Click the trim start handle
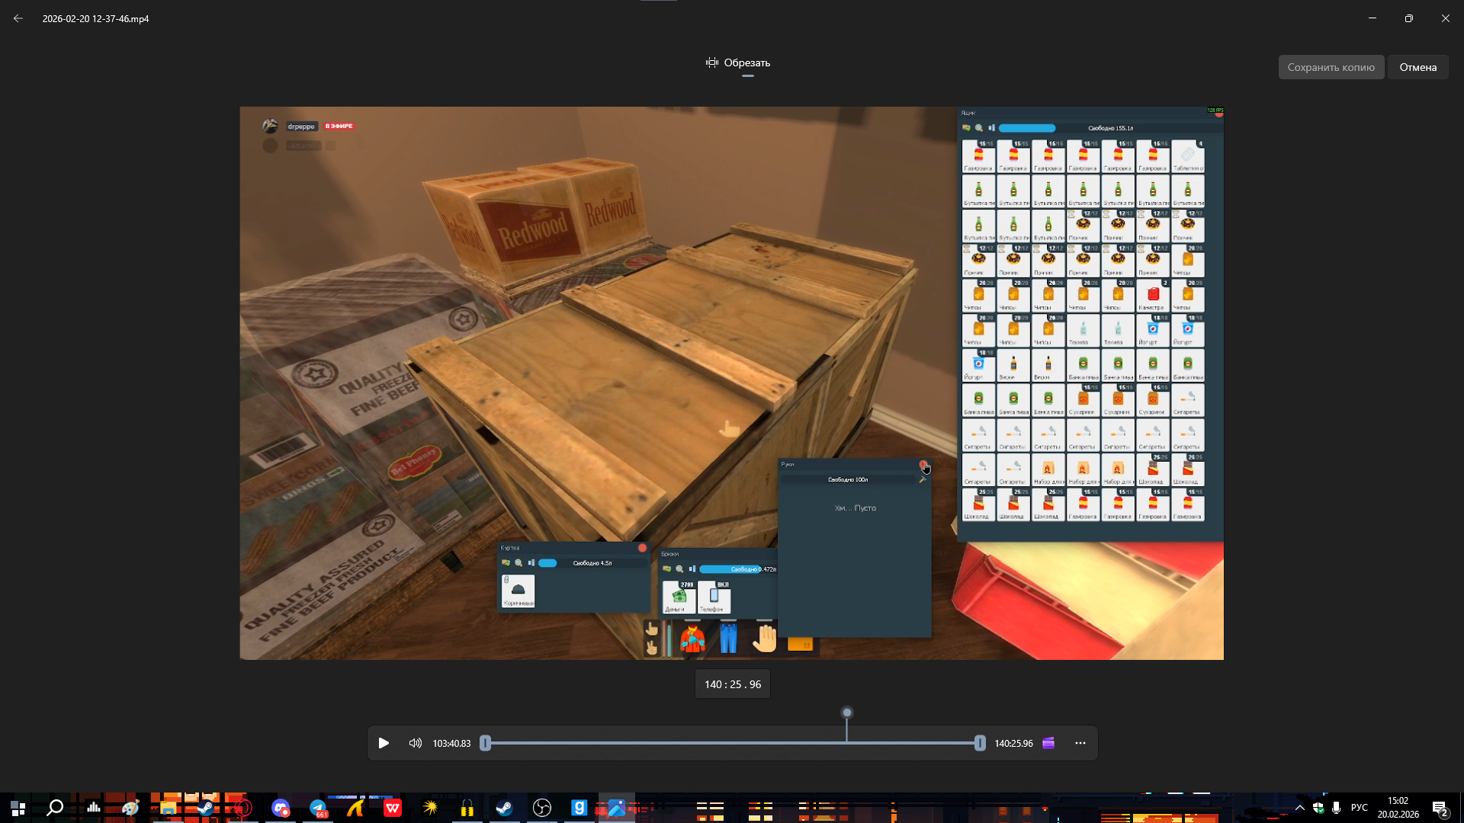1464x823 pixels. (x=485, y=743)
